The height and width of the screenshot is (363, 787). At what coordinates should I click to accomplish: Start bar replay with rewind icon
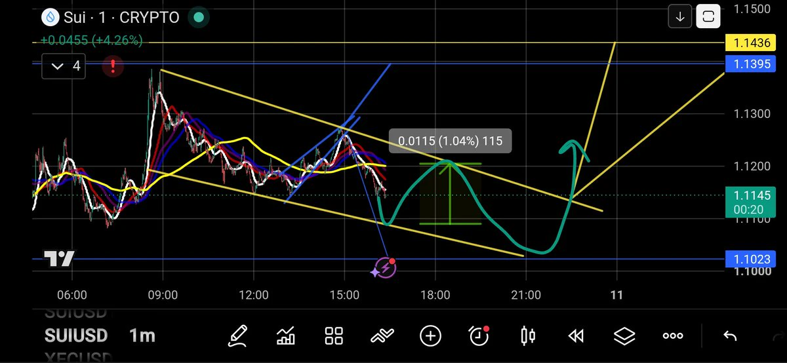click(x=576, y=336)
